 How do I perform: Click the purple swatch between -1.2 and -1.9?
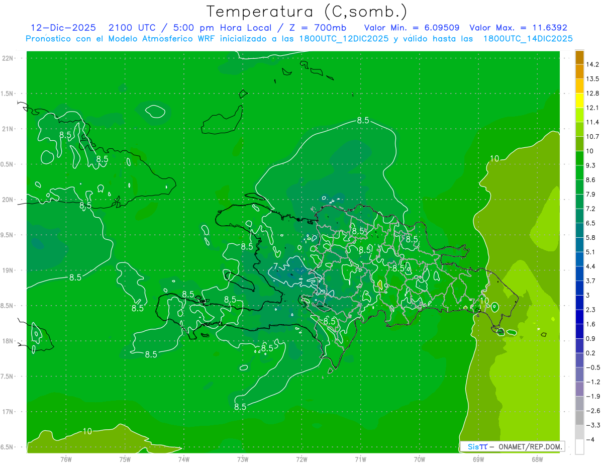[579, 389]
